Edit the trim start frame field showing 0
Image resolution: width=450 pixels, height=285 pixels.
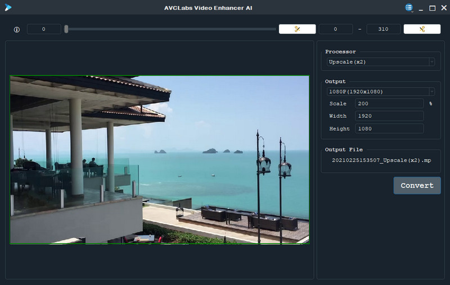point(336,29)
